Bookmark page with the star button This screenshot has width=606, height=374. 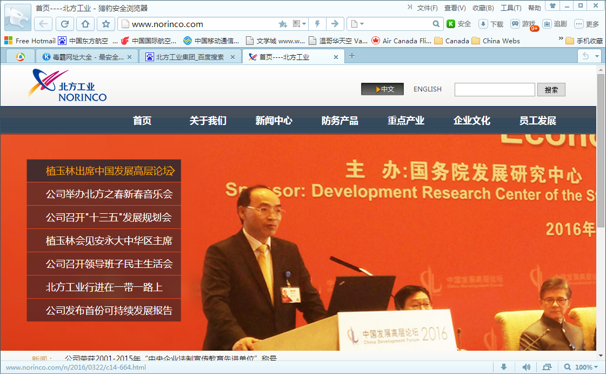106,24
